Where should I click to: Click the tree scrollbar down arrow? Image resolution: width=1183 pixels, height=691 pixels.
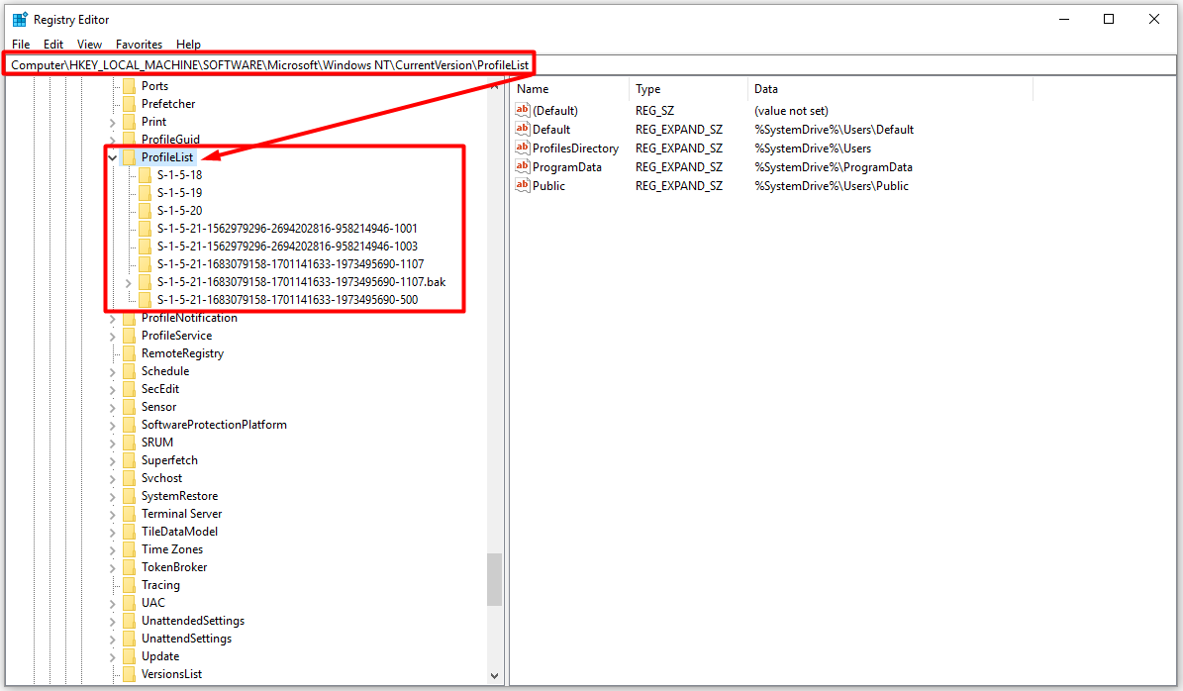click(x=494, y=676)
